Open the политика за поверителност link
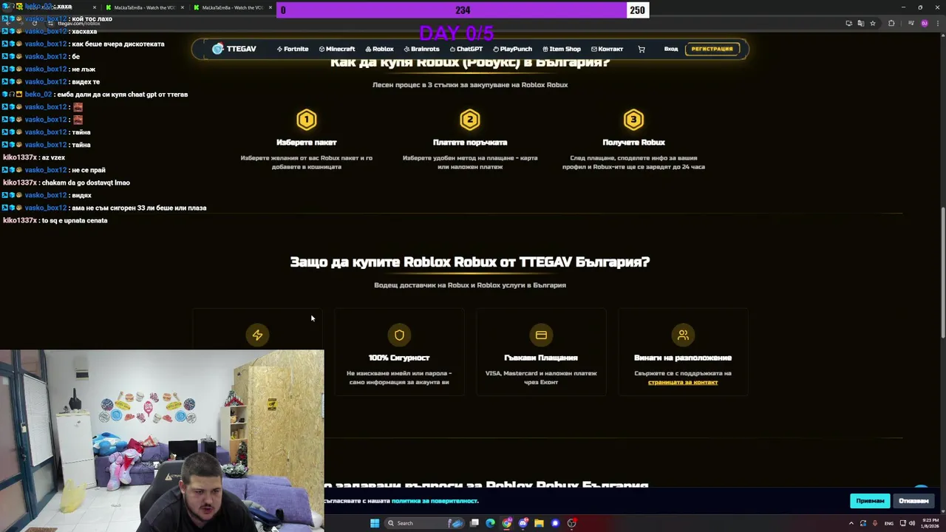946x532 pixels. point(435,501)
